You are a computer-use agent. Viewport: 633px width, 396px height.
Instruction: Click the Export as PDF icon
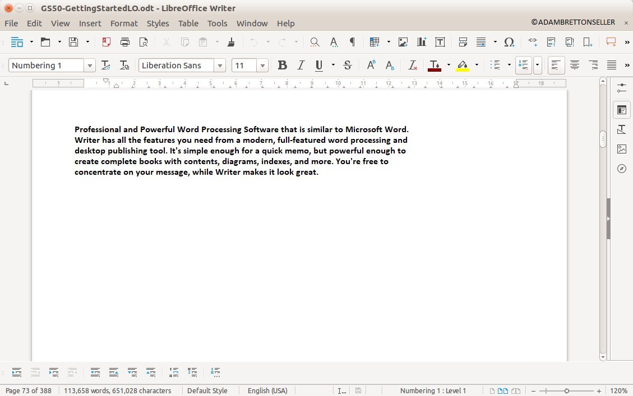tap(107, 42)
